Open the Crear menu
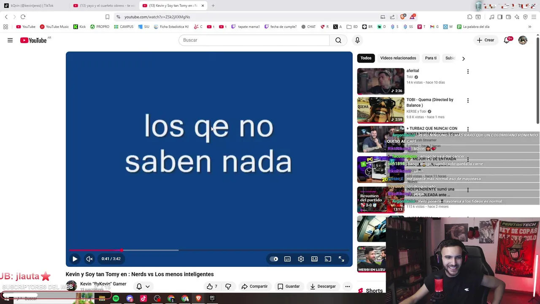540x304 pixels. pyautogui.click(x=486, y=40)
